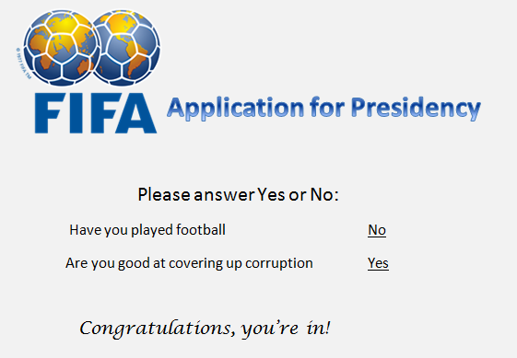The width and height of the screenshot is (517, 358).
Task: Click "Please answer Yes or No:" instruction
Action: click(238, 194)
